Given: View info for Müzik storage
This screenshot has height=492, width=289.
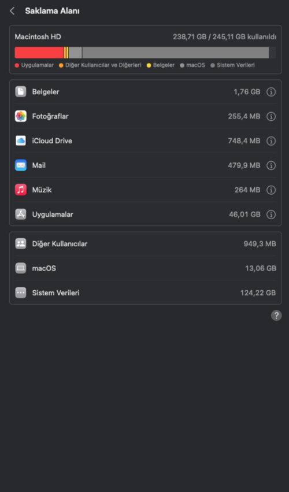Looking at the screenshot, I should pos(271,190).
